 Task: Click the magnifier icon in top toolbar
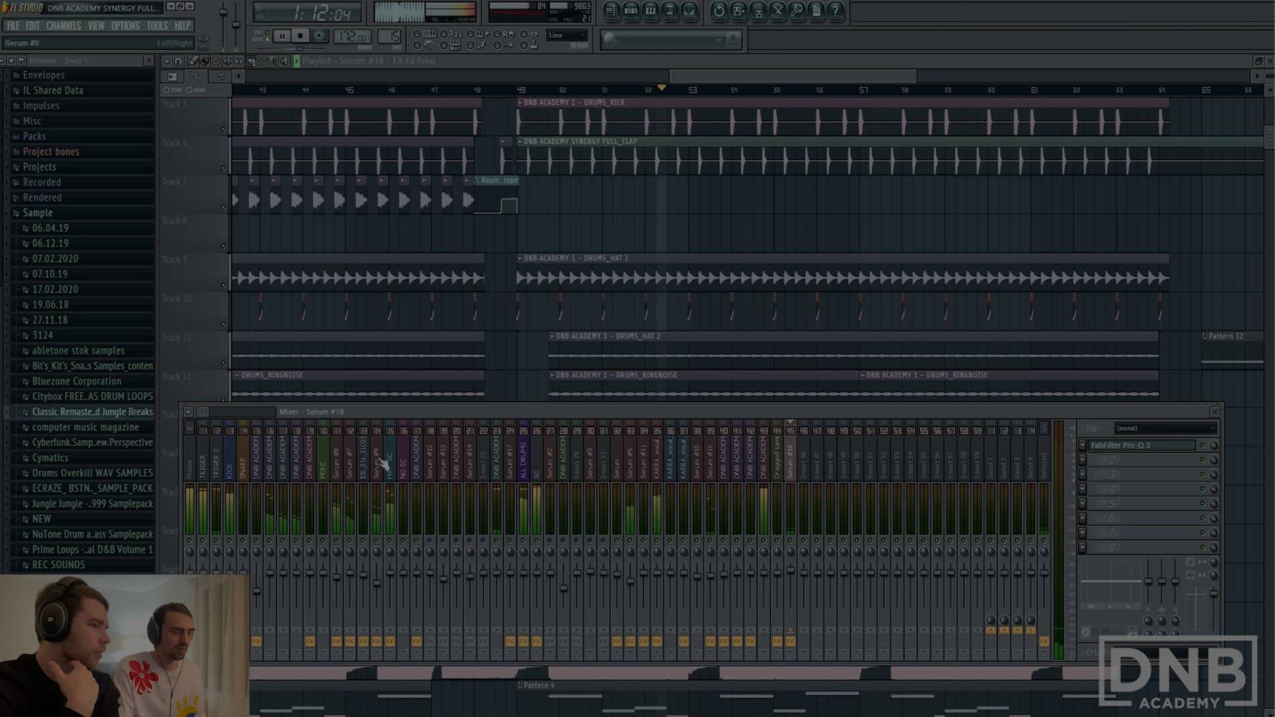coord(797,11)
